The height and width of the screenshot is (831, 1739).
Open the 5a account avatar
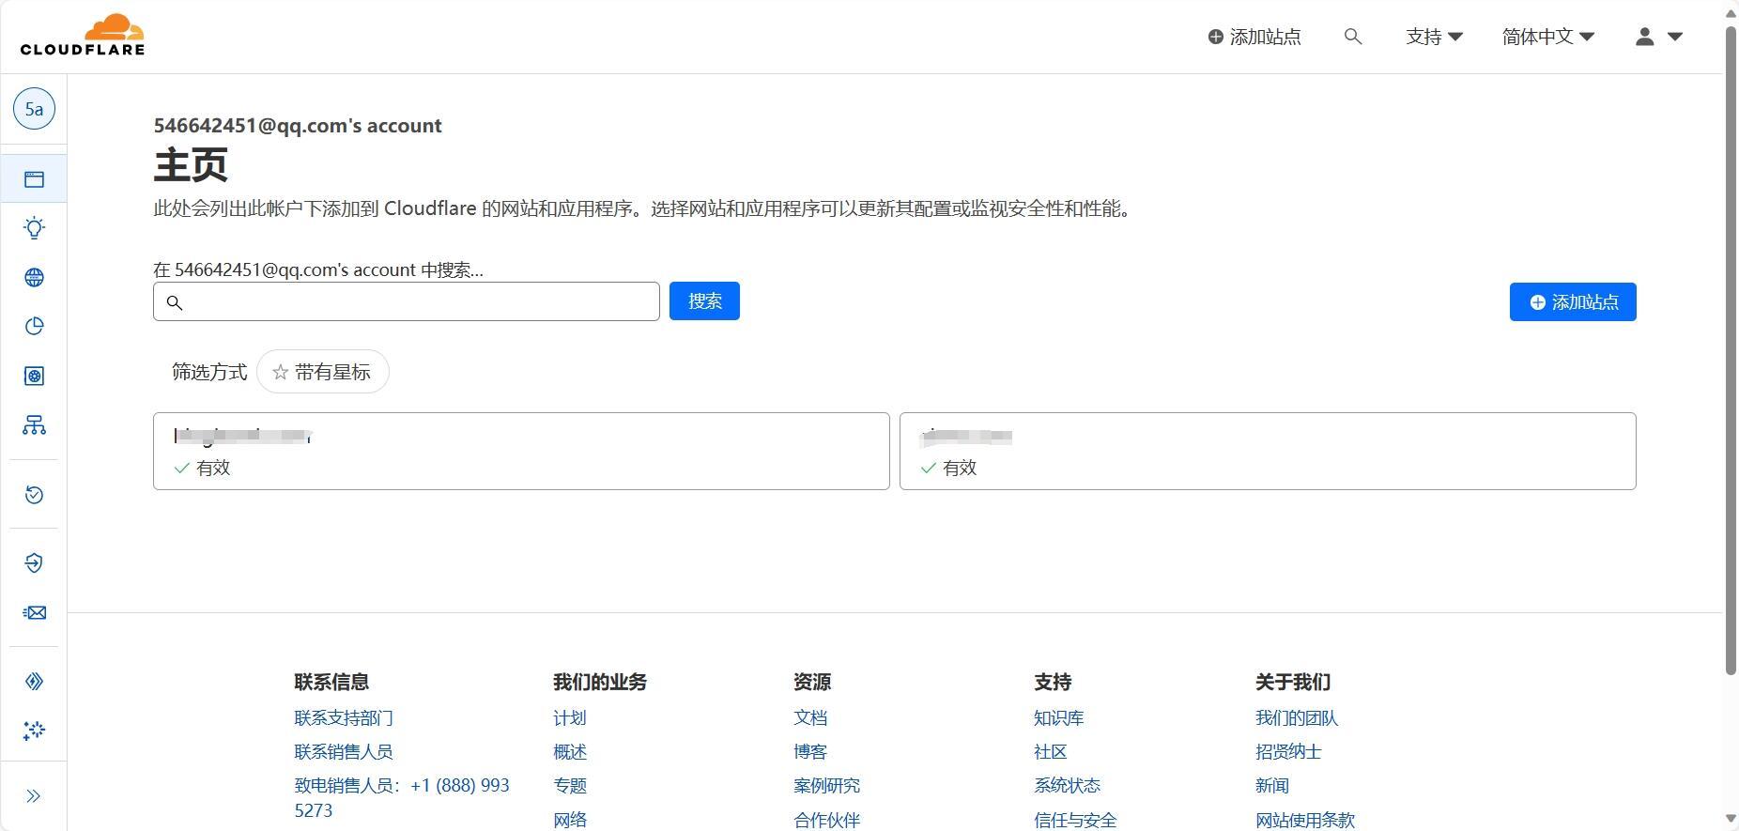coord(34,109)
